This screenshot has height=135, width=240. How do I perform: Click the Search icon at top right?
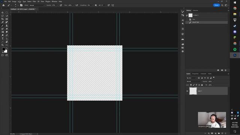(222, 5)
